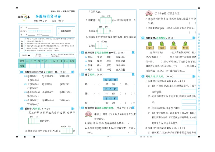Click the 期末冲刺卷 logo
Image resolution: width=215 pixels, height=152 pixels.
[x=24, y=17]
